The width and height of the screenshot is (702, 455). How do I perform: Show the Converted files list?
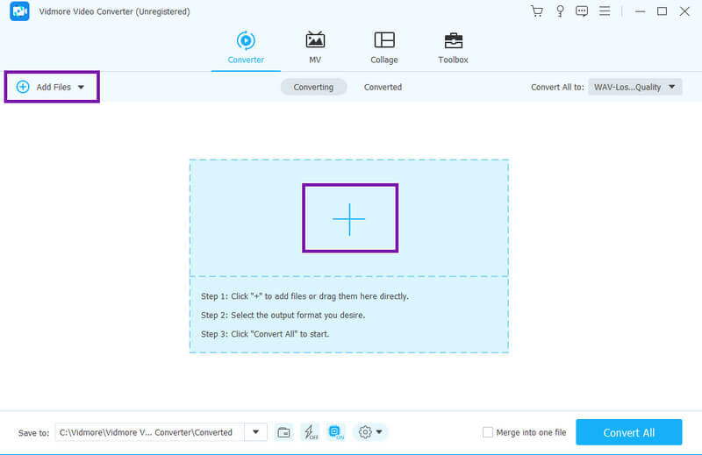pos(383,87)
